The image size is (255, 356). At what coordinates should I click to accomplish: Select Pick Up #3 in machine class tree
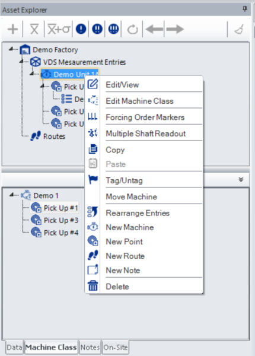(61, 220)
